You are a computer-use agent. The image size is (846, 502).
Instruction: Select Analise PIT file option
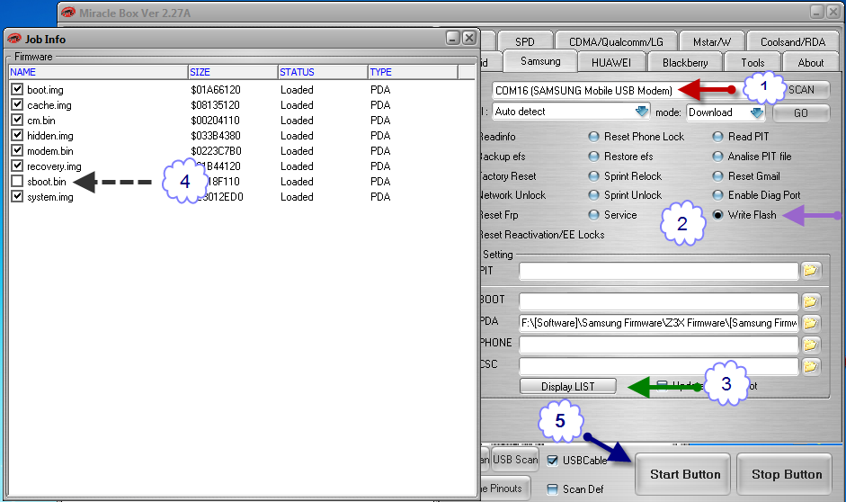coord(717,157)
